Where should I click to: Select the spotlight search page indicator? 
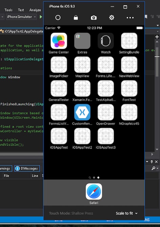[90, 178]
